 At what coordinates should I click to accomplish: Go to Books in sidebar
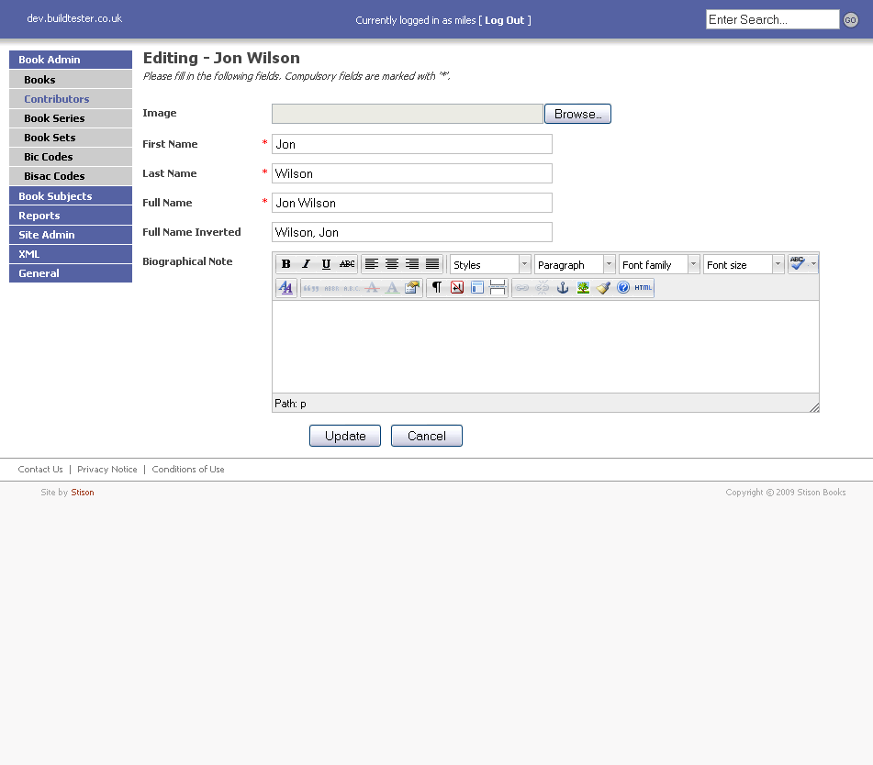click(71, 80)
